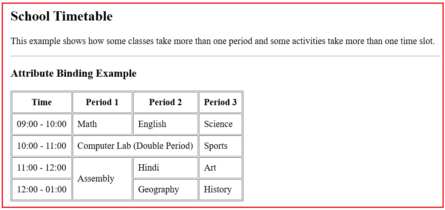
Task: Click the Science cell
Action: 220,124
